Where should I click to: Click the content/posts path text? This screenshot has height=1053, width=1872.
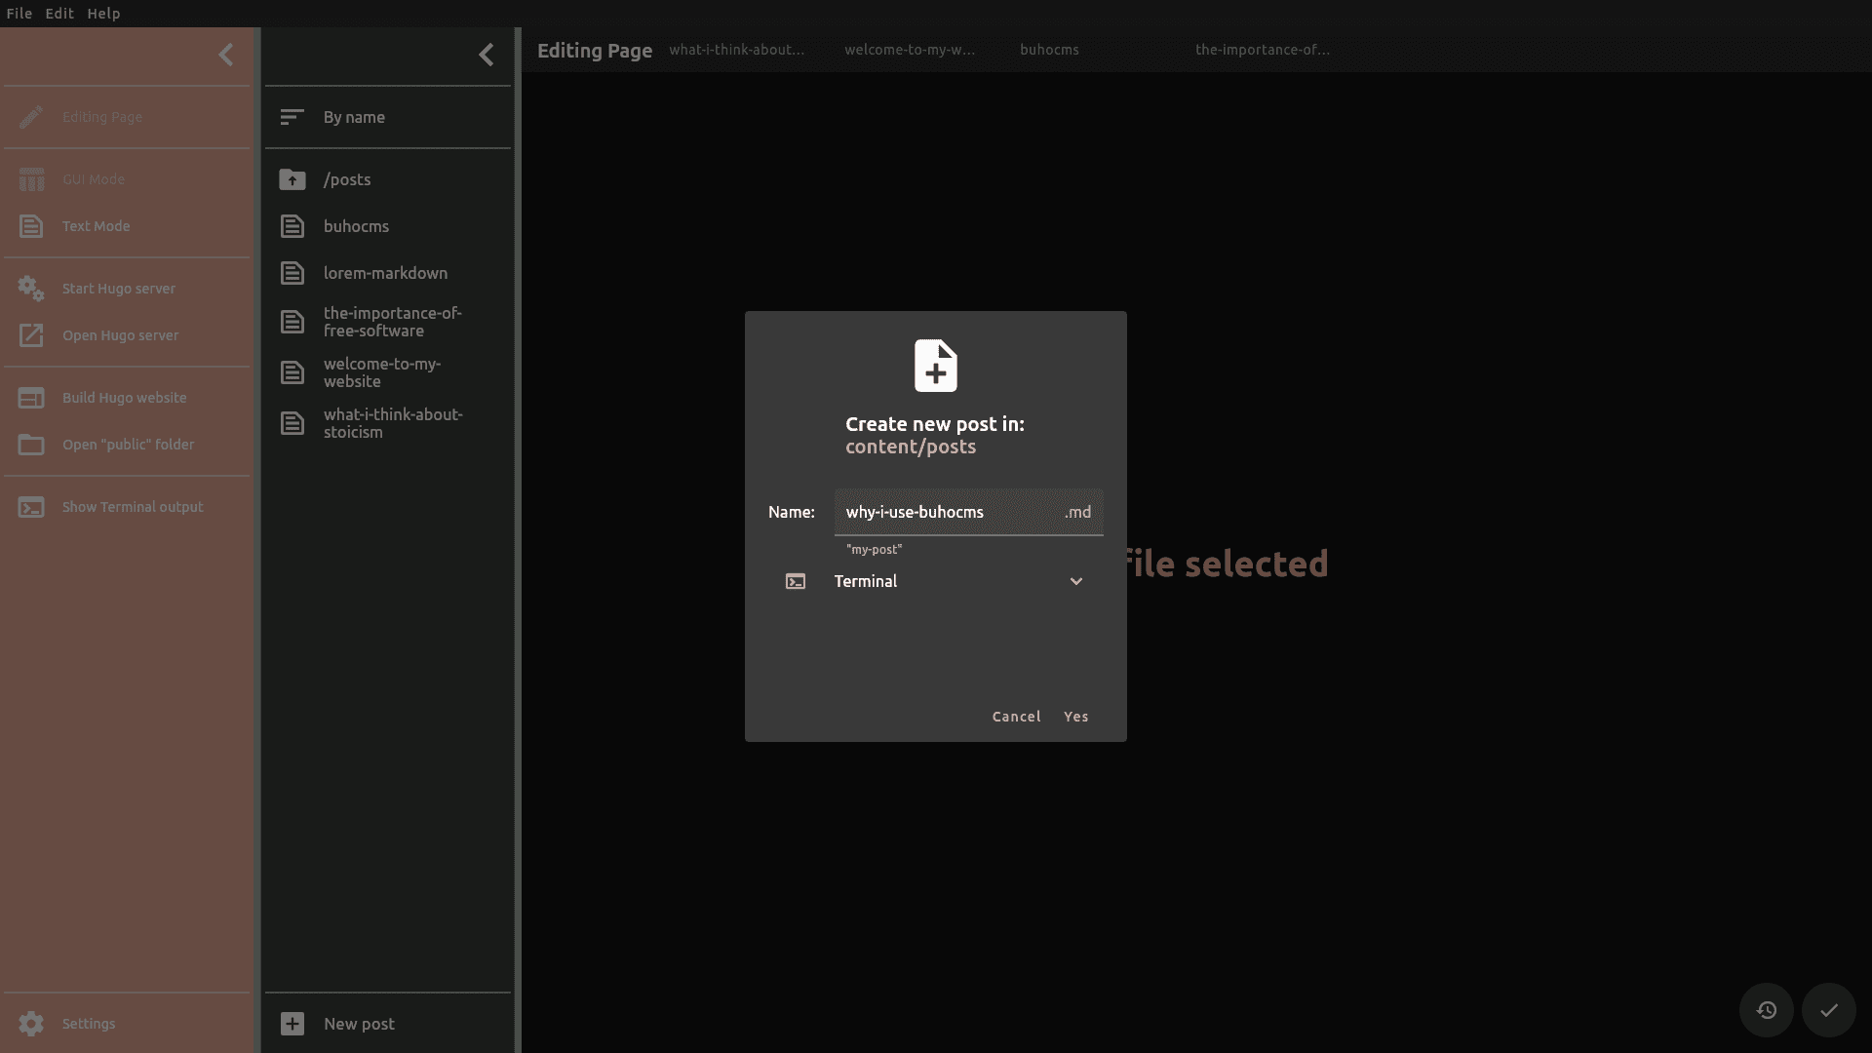pyautogui.click(x=911, y=447)
